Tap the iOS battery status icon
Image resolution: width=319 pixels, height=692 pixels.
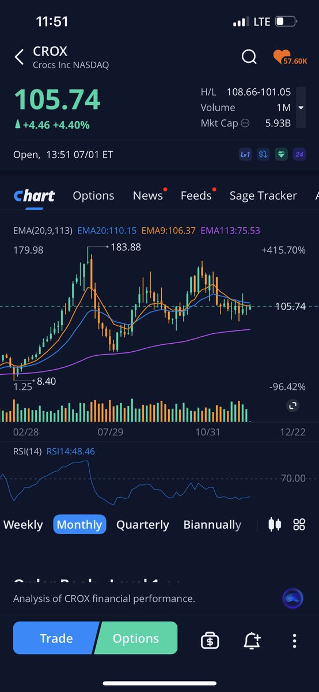[286, 22]
